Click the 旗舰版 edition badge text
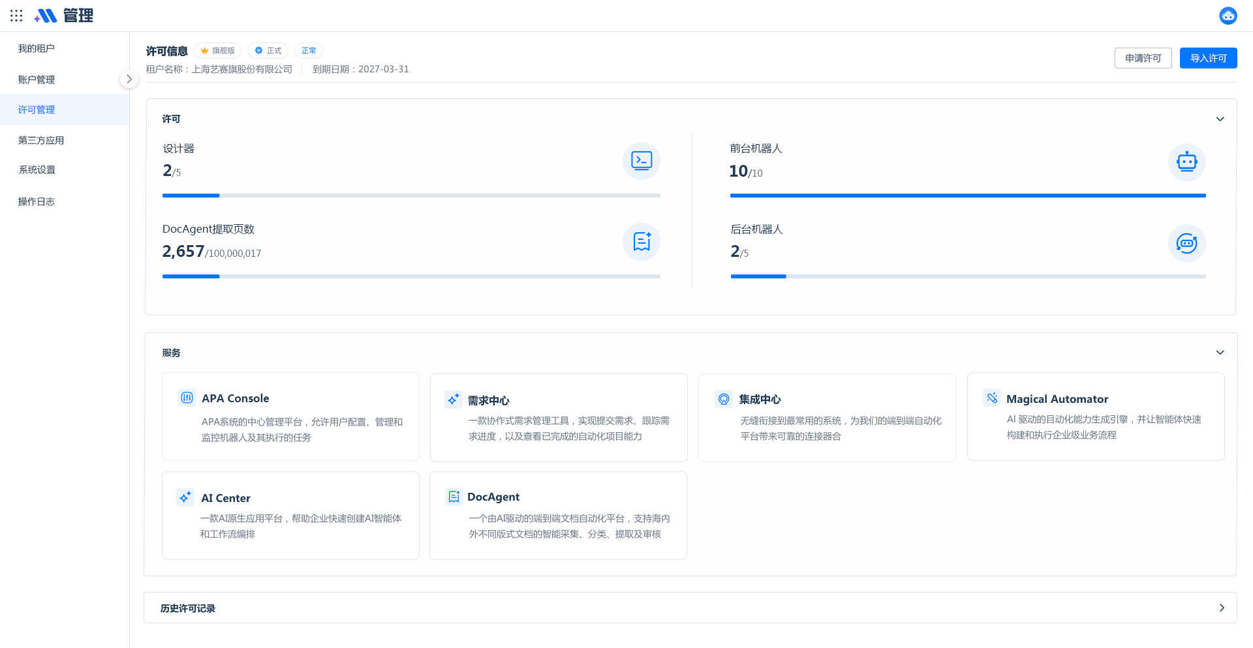The image size is (1253, 648). (223, 50)
